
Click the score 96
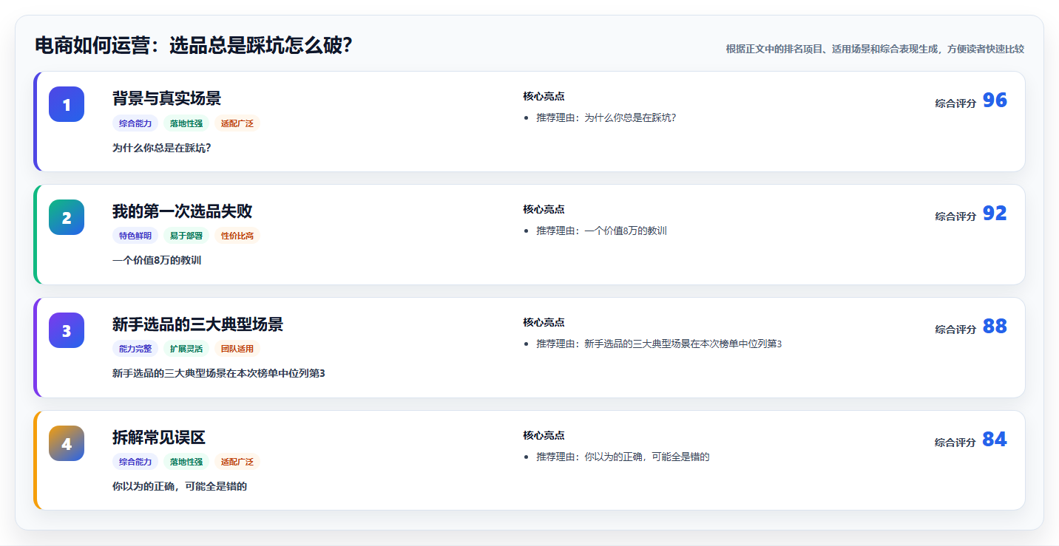(995, 100)
